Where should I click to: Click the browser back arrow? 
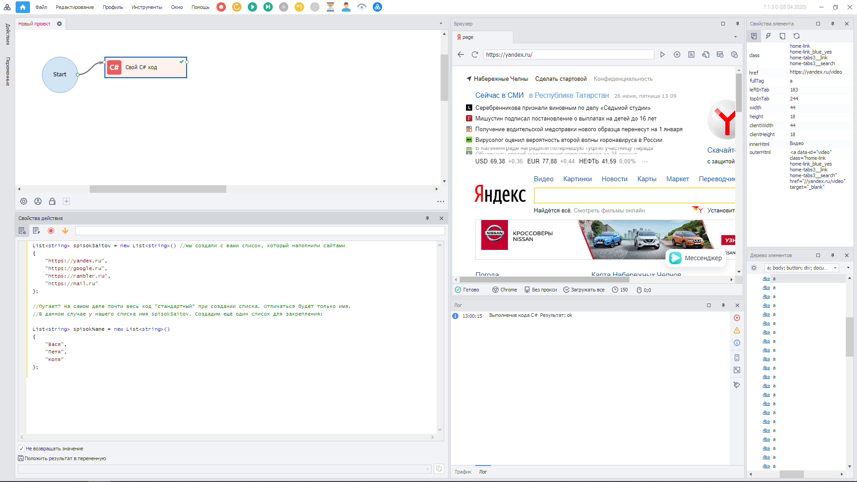(x=461, y=54)
